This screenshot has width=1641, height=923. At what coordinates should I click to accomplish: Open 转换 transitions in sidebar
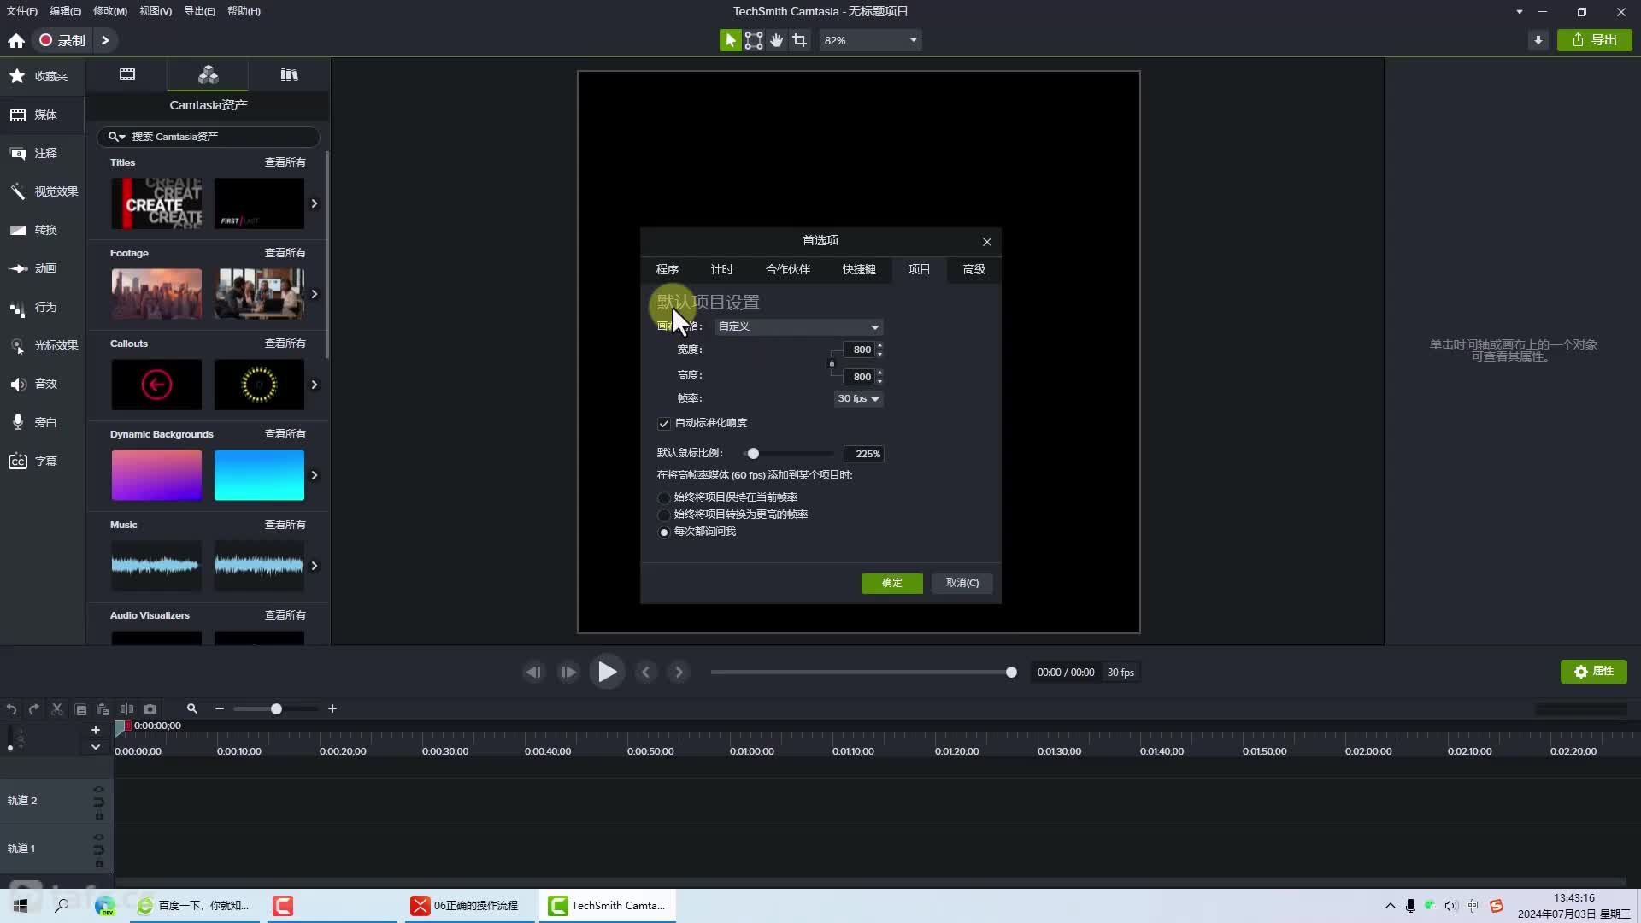click(43, 230)
